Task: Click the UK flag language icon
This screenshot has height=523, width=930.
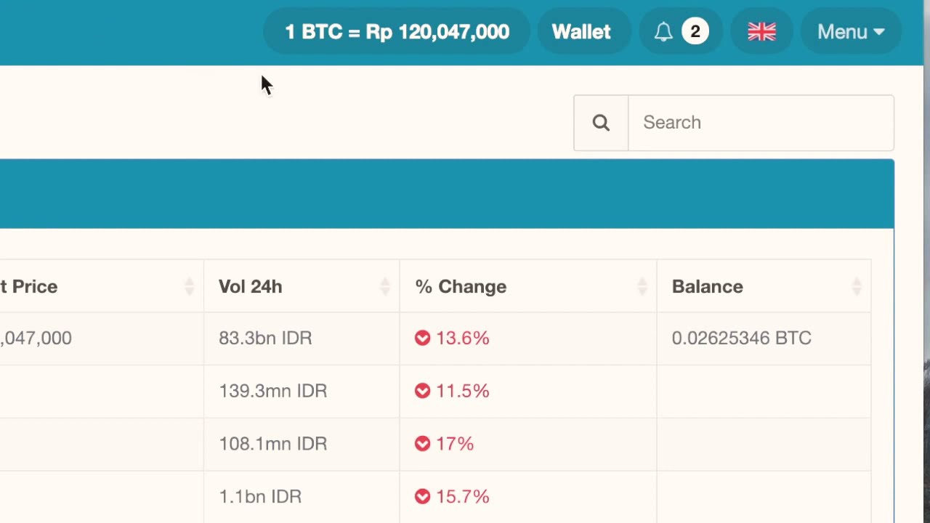Action: 761,32
